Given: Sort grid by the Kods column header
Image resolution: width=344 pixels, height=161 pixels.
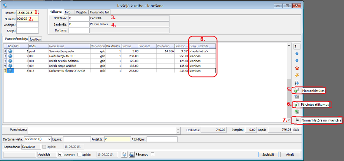Looking at the screenshot, I should point(38,46).
